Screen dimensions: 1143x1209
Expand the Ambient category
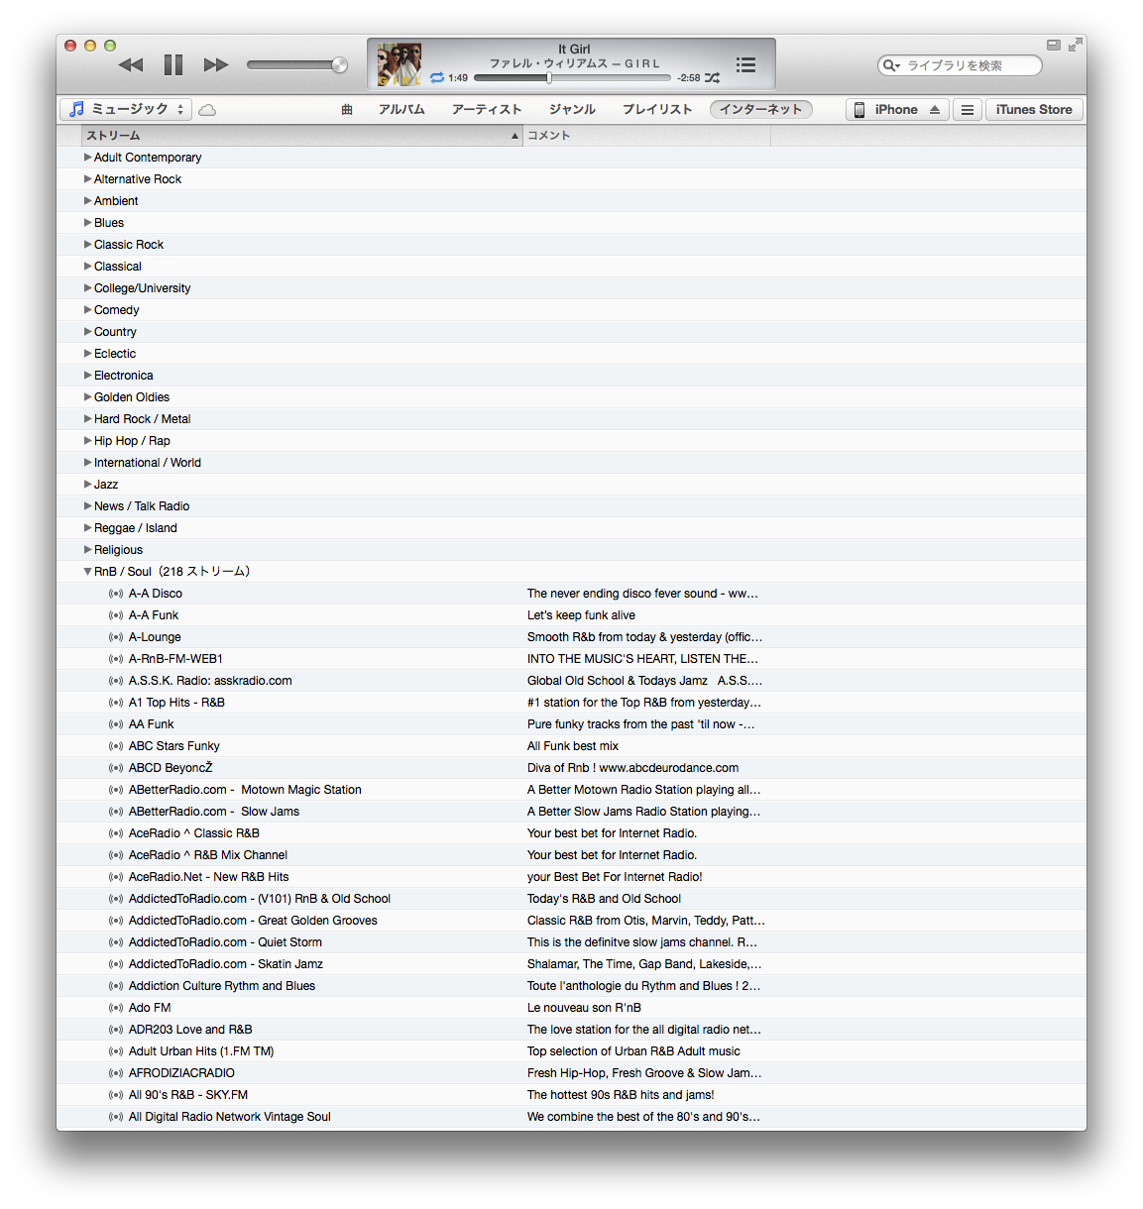(88, 200)
